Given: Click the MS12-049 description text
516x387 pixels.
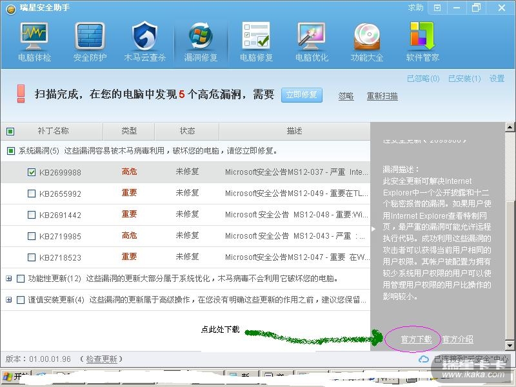Looking at the screenshot, I should click(x=297, y=193).
